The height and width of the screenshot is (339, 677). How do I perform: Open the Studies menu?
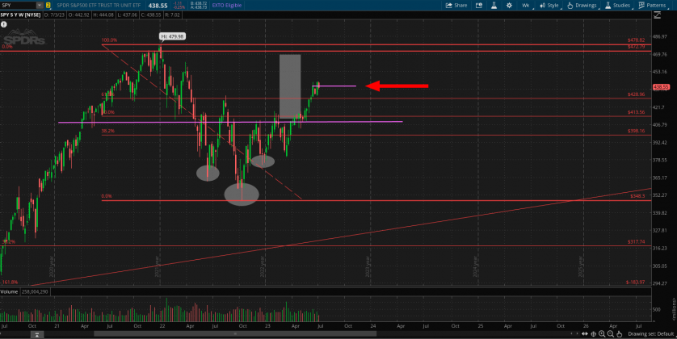pos(618,5)
